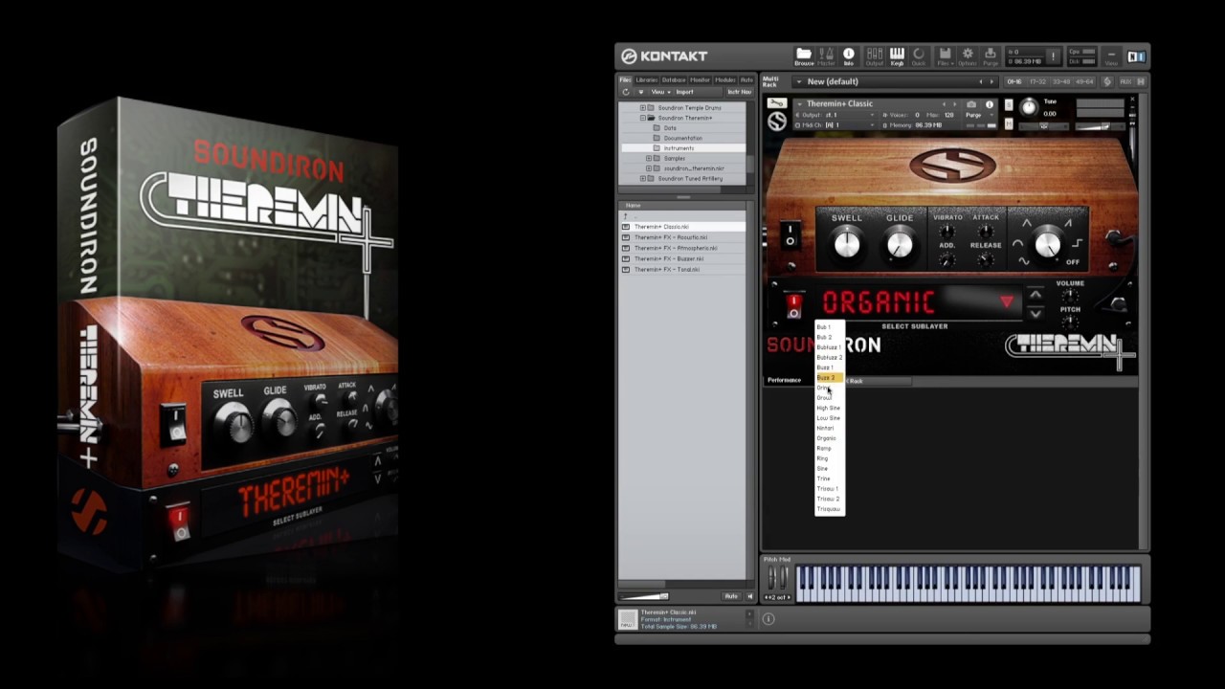Open the Auto tab

click(746, 80)
